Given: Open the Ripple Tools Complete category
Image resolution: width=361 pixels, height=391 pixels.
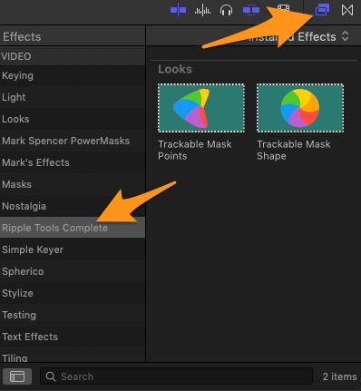Looking at the screenshot, I should tap(73, 228).
